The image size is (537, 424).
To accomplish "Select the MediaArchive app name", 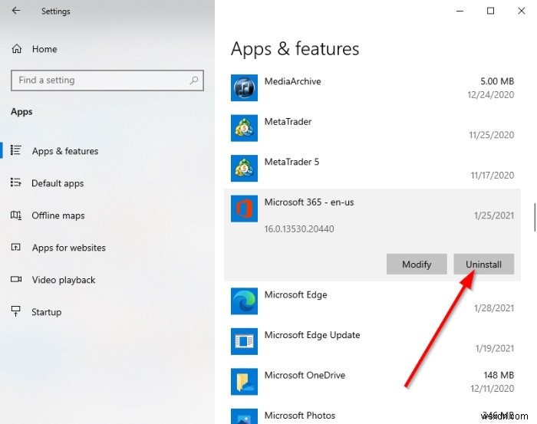I will [x=292, y=81].
